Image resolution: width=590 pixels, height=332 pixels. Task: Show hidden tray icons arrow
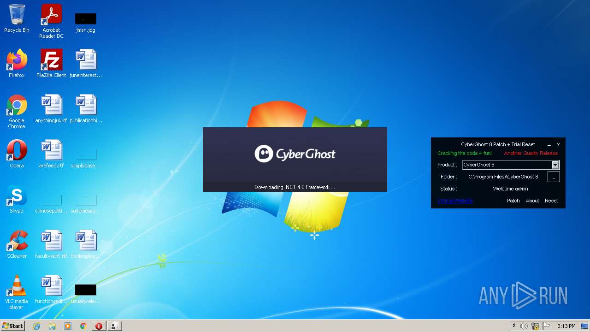pyautogui.click(x=514, y=326)
